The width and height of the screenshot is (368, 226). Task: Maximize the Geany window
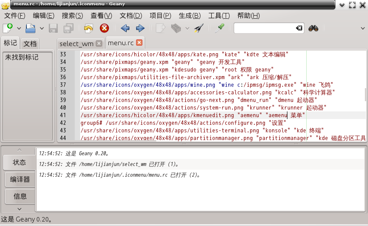coord(352,5)
